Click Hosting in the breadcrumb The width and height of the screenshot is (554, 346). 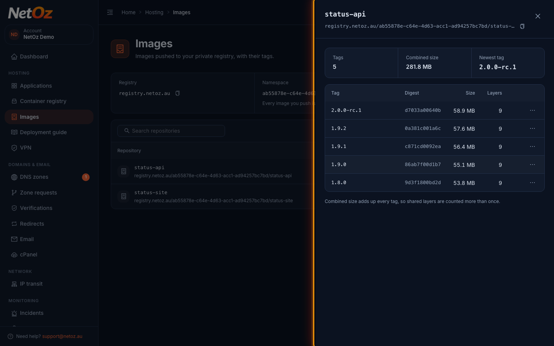154,12
